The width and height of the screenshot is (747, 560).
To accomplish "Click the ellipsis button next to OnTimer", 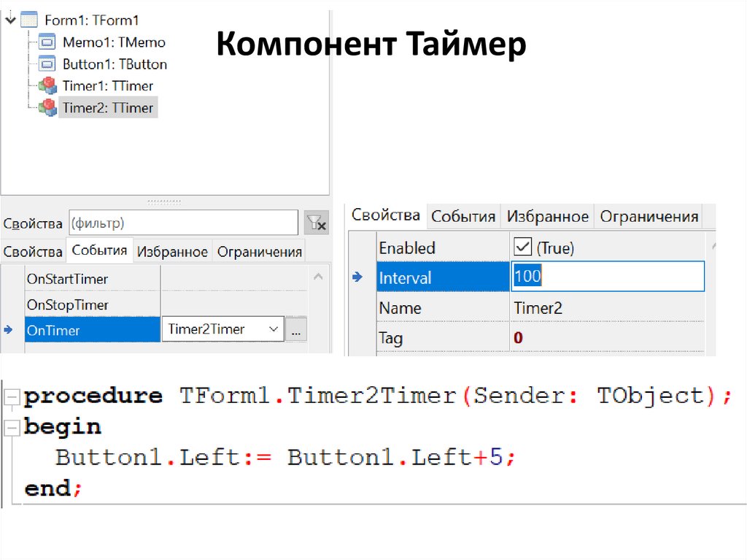I will (296, 329).
